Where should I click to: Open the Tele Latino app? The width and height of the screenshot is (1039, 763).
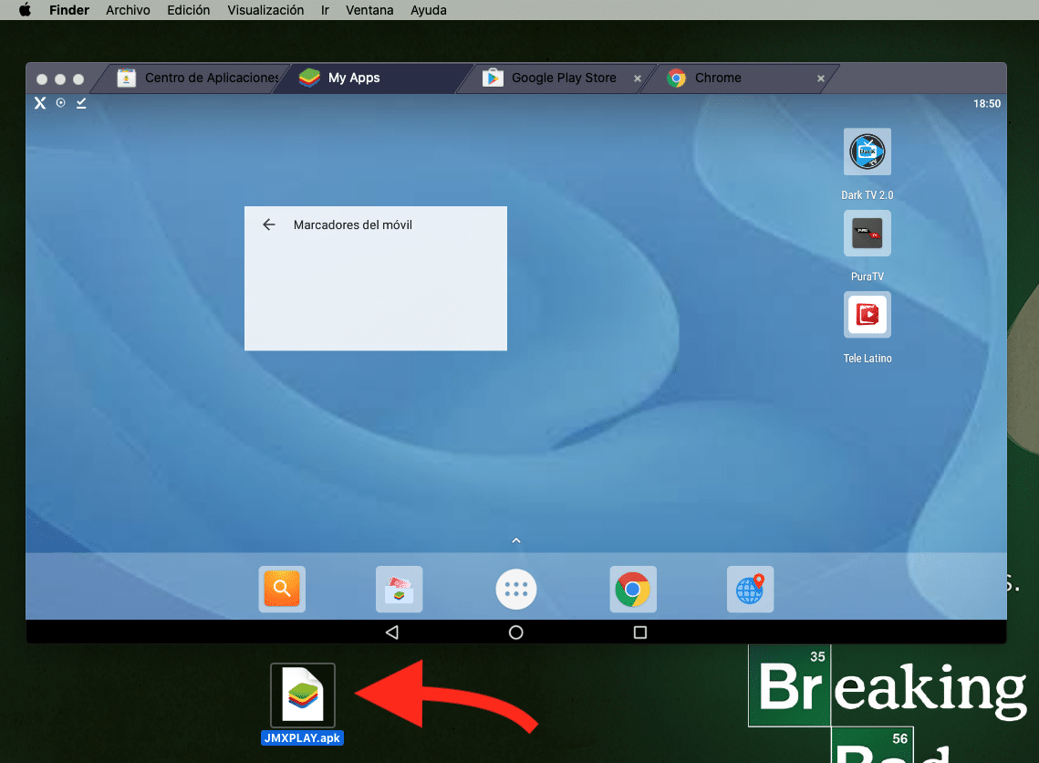pos(867,316)
